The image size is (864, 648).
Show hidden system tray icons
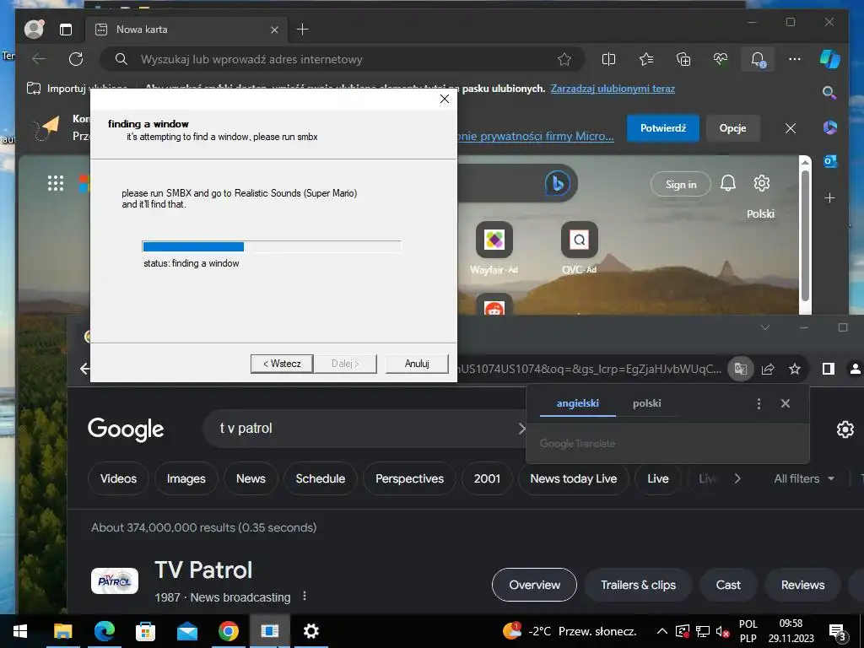(x=663, y=631)
